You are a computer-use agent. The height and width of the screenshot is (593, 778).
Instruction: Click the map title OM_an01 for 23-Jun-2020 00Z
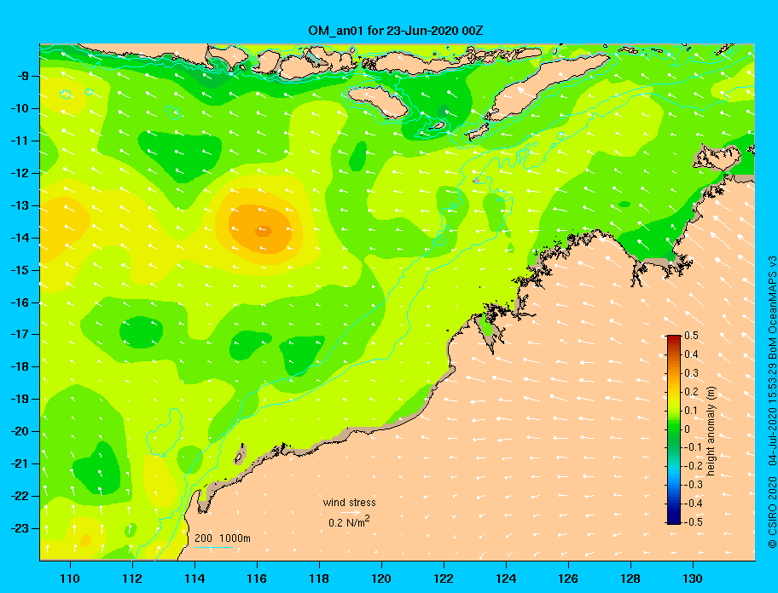[396, 31]
